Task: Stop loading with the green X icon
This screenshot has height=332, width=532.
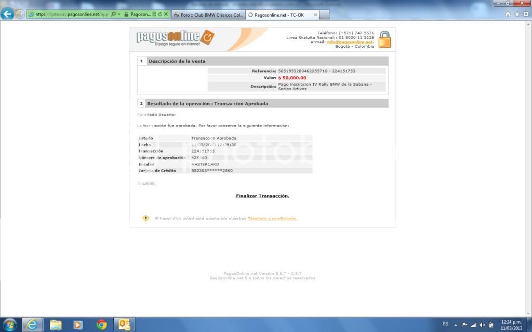Action: pos(166,14)
